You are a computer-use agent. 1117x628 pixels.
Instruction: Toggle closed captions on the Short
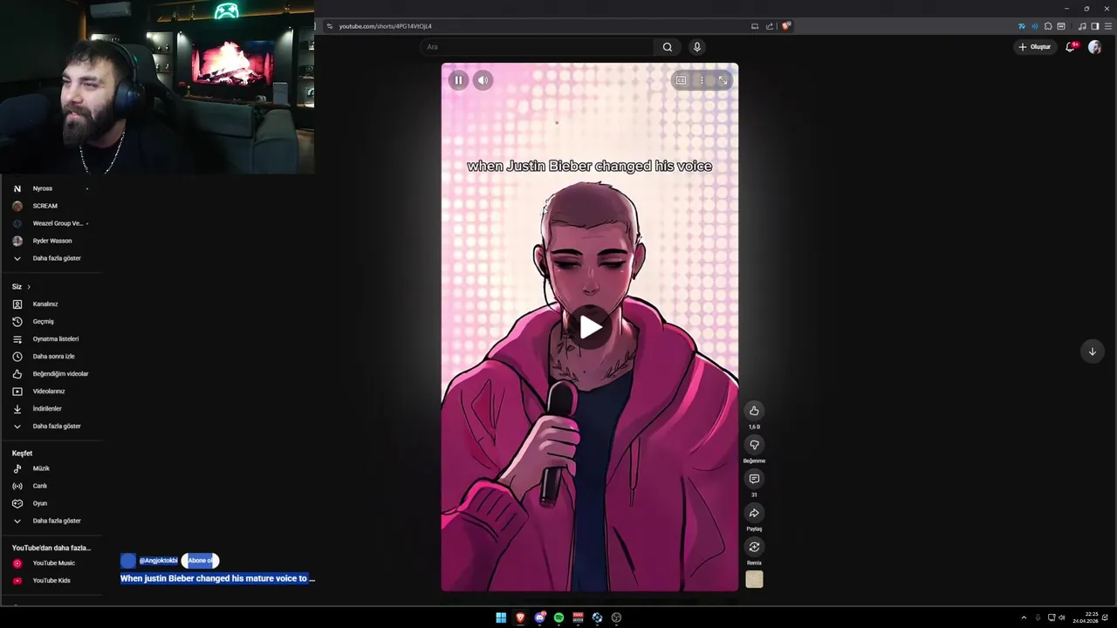click(x=681, y=80)
